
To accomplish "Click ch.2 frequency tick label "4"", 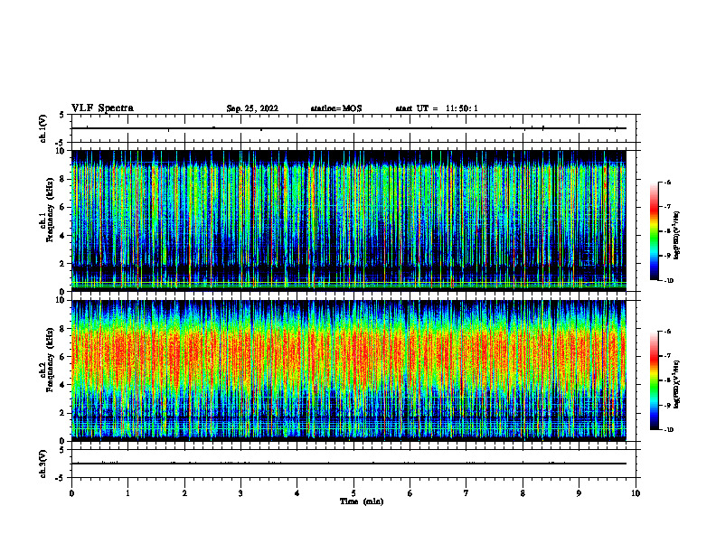I will tap(63, 385).
